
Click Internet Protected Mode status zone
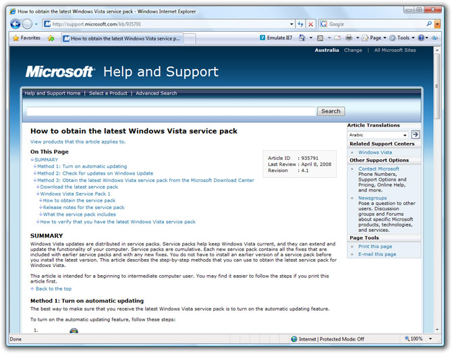click(327, 339)
